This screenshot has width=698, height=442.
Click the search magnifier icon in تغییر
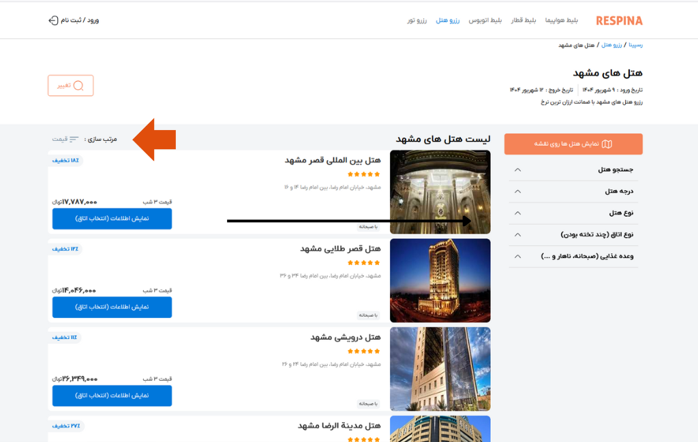coord(78,86)
